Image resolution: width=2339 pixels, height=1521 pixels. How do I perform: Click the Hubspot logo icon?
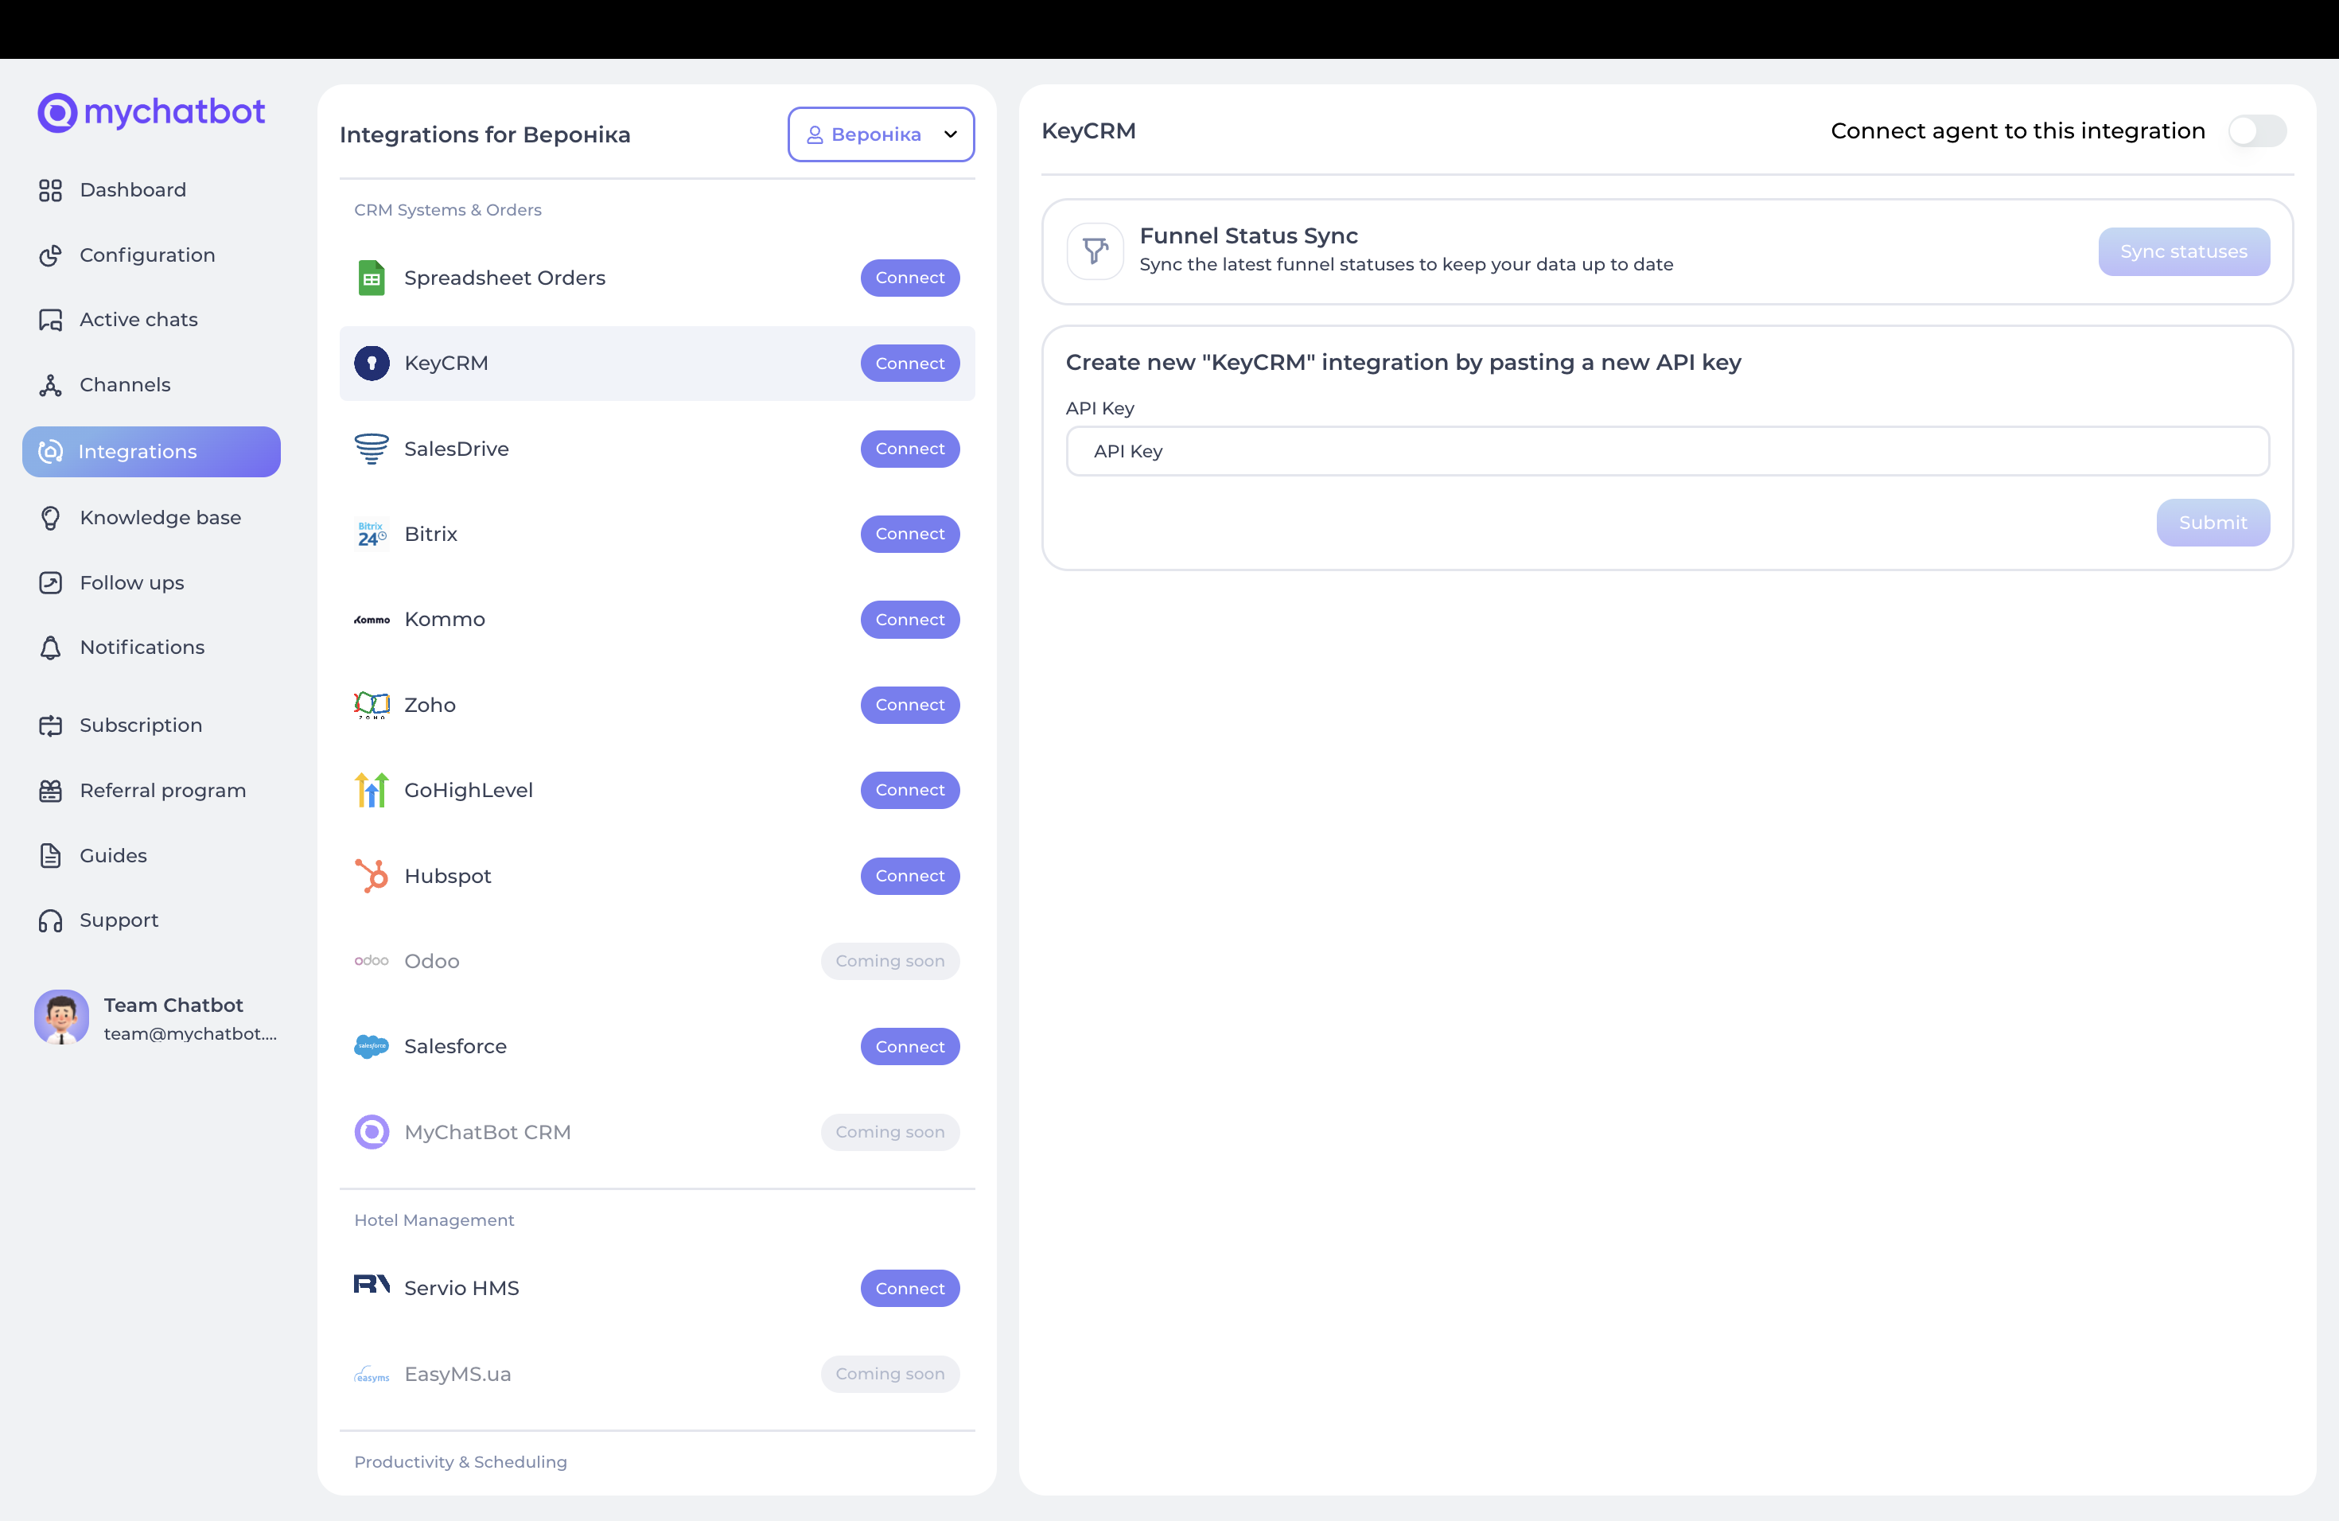tap(372, 876)
